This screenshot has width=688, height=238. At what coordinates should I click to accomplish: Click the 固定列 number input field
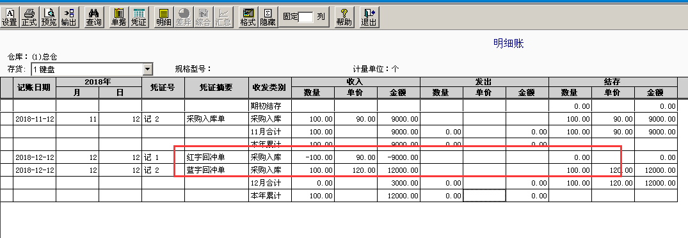click(306, 17)
